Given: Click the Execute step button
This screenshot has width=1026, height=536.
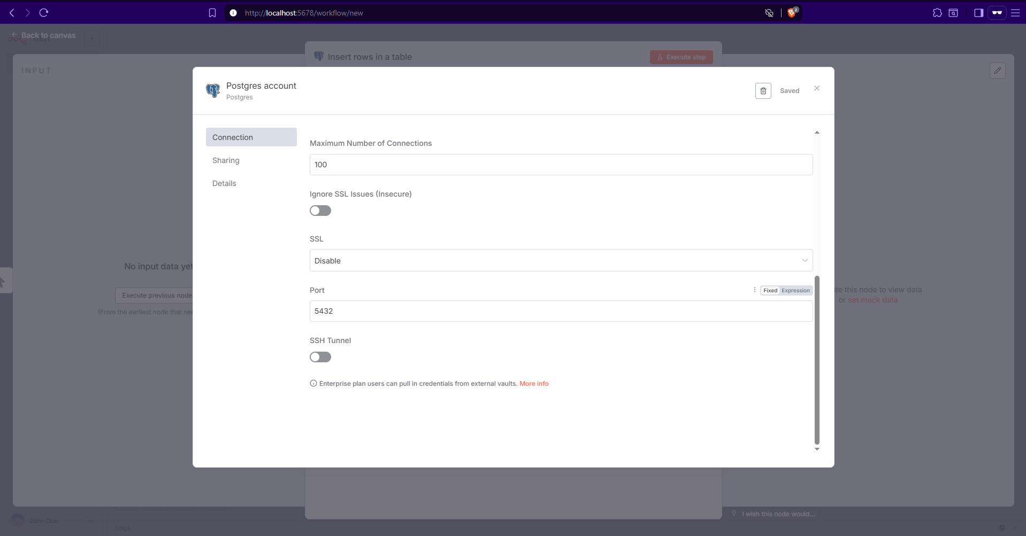Looking at the screenshot, I should pos(681,57).
